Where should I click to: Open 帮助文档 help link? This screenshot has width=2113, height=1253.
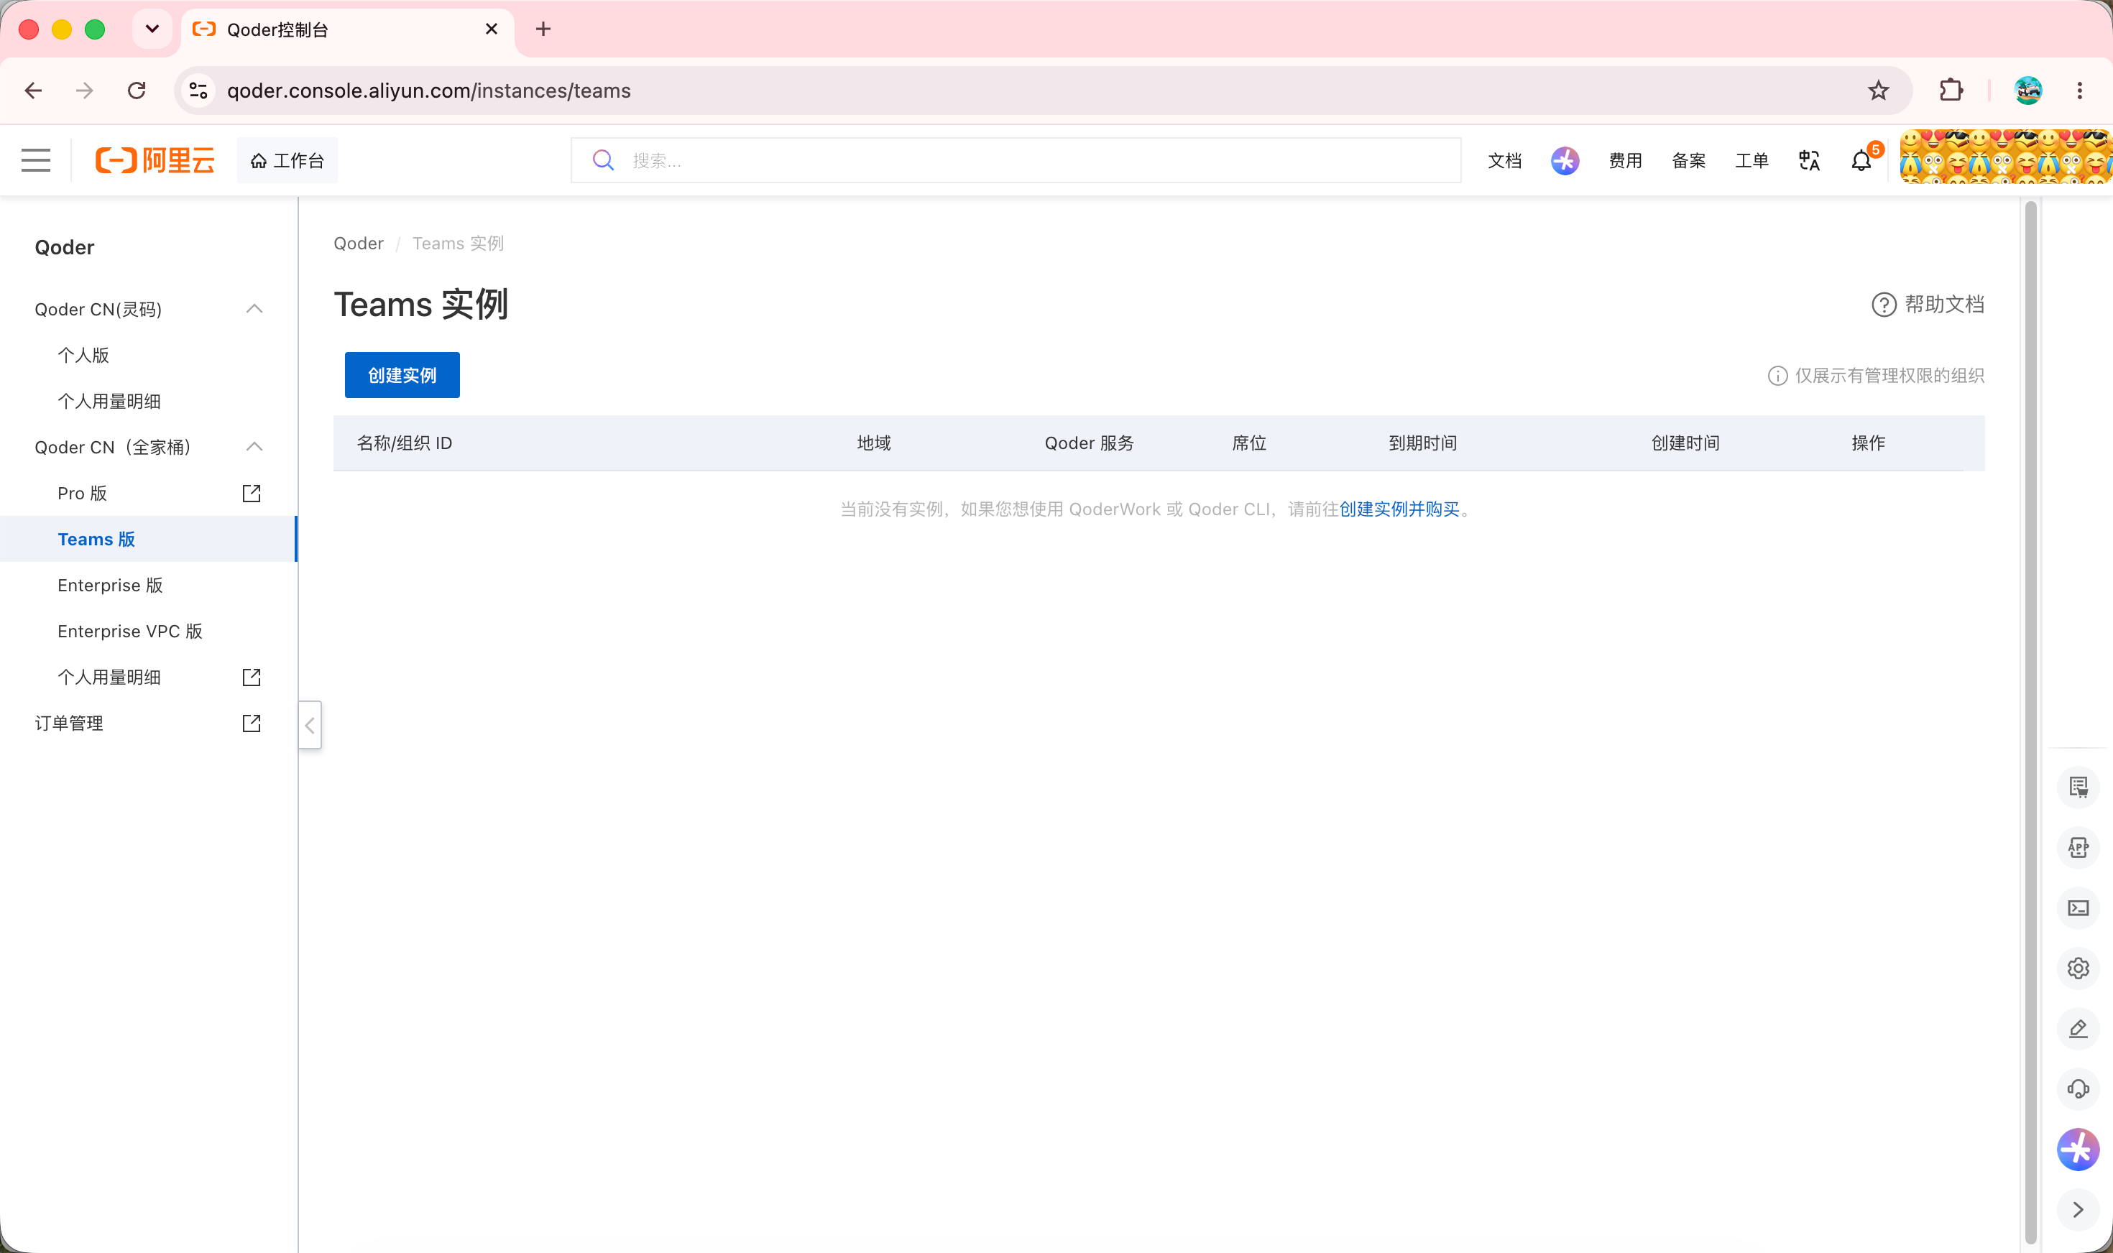coord(1928,305)
